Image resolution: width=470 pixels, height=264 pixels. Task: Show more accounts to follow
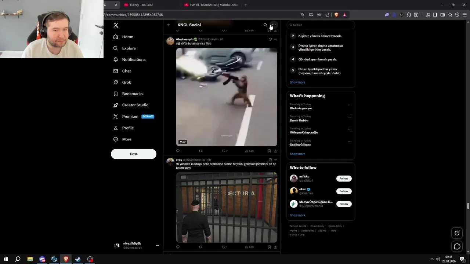297,215
